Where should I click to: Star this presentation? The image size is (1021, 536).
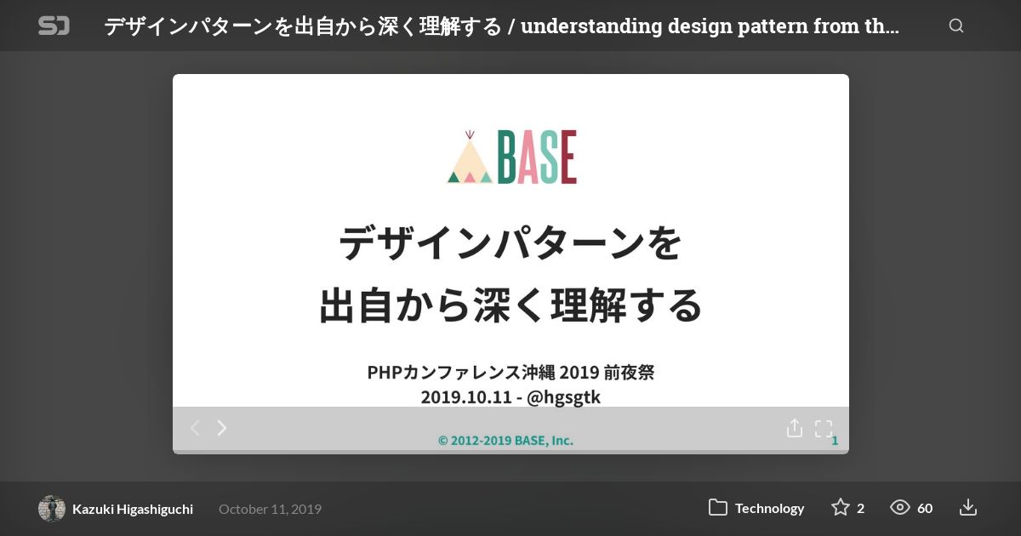coord(841,508)
